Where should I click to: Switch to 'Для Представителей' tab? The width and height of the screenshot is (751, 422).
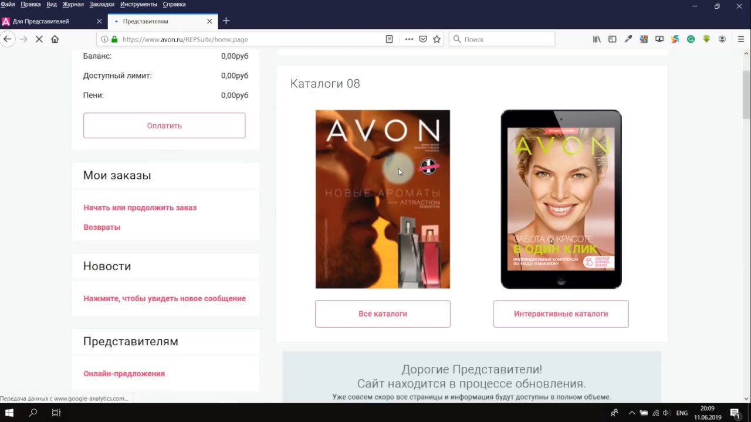pyautogui.click(x=52, y=21)
